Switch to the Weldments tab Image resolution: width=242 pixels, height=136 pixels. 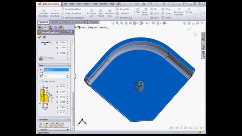80,22
